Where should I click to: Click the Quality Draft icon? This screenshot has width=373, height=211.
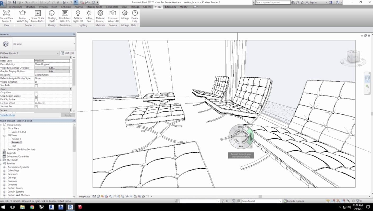tap(52, 13)
